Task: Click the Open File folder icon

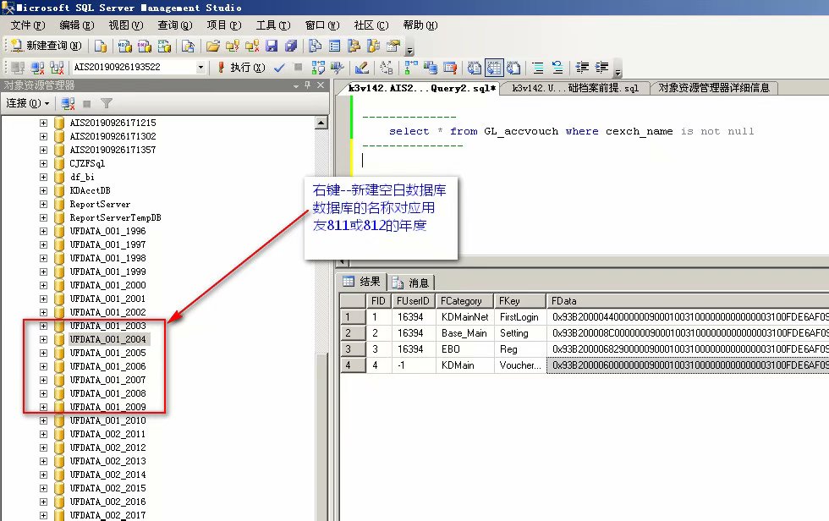Action: point(213,46)
